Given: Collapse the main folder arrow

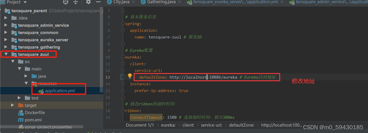Looking at the screenshot, I should (19, 69).
